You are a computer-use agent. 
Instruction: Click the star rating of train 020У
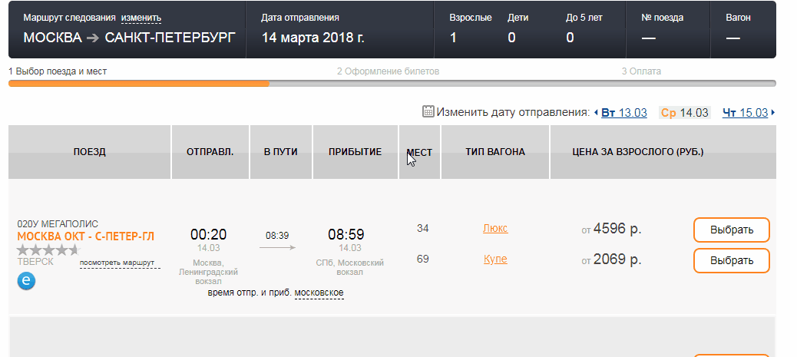48,250
